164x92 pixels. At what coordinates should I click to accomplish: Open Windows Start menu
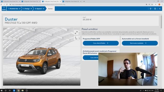point(2,90)
